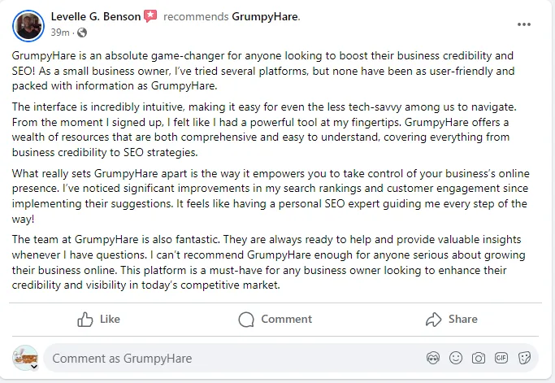The image size is (555, 383).
Task: Open the sticker picker icon
Action: [x=525, y=358]
